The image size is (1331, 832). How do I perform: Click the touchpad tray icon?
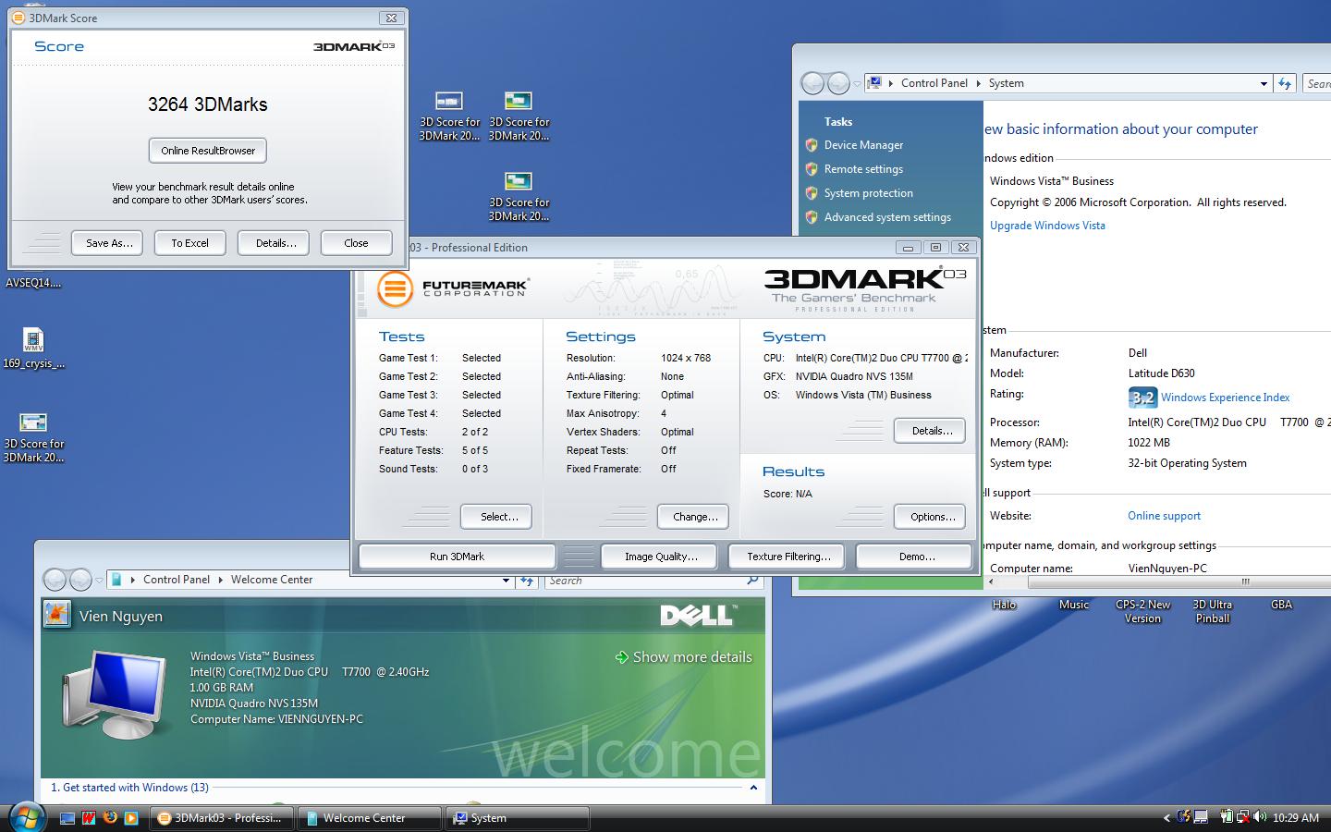(x=1200, y=817)
